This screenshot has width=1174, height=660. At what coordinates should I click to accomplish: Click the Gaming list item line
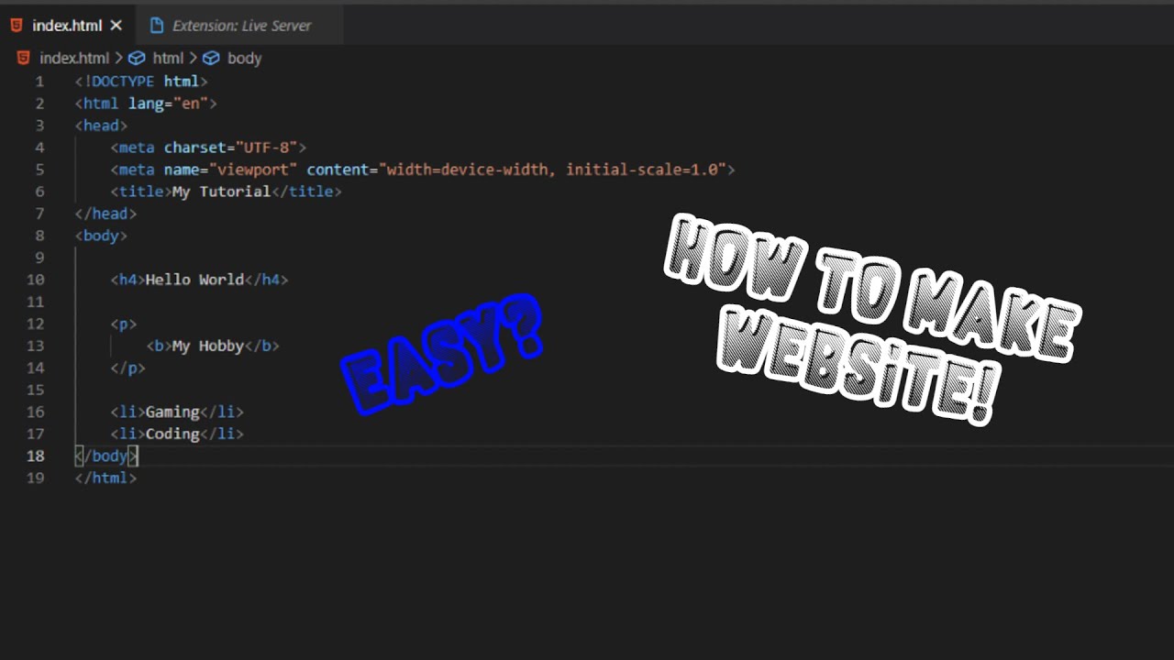click(177, 412)
